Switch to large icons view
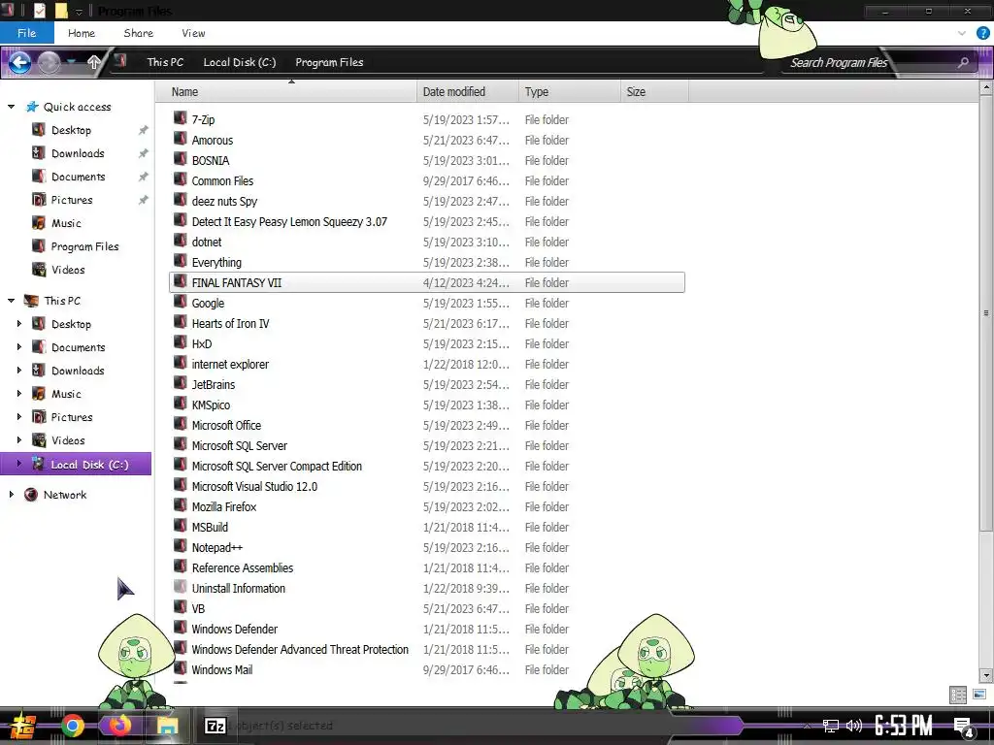994x745 pixels. [x=979, y=695]
